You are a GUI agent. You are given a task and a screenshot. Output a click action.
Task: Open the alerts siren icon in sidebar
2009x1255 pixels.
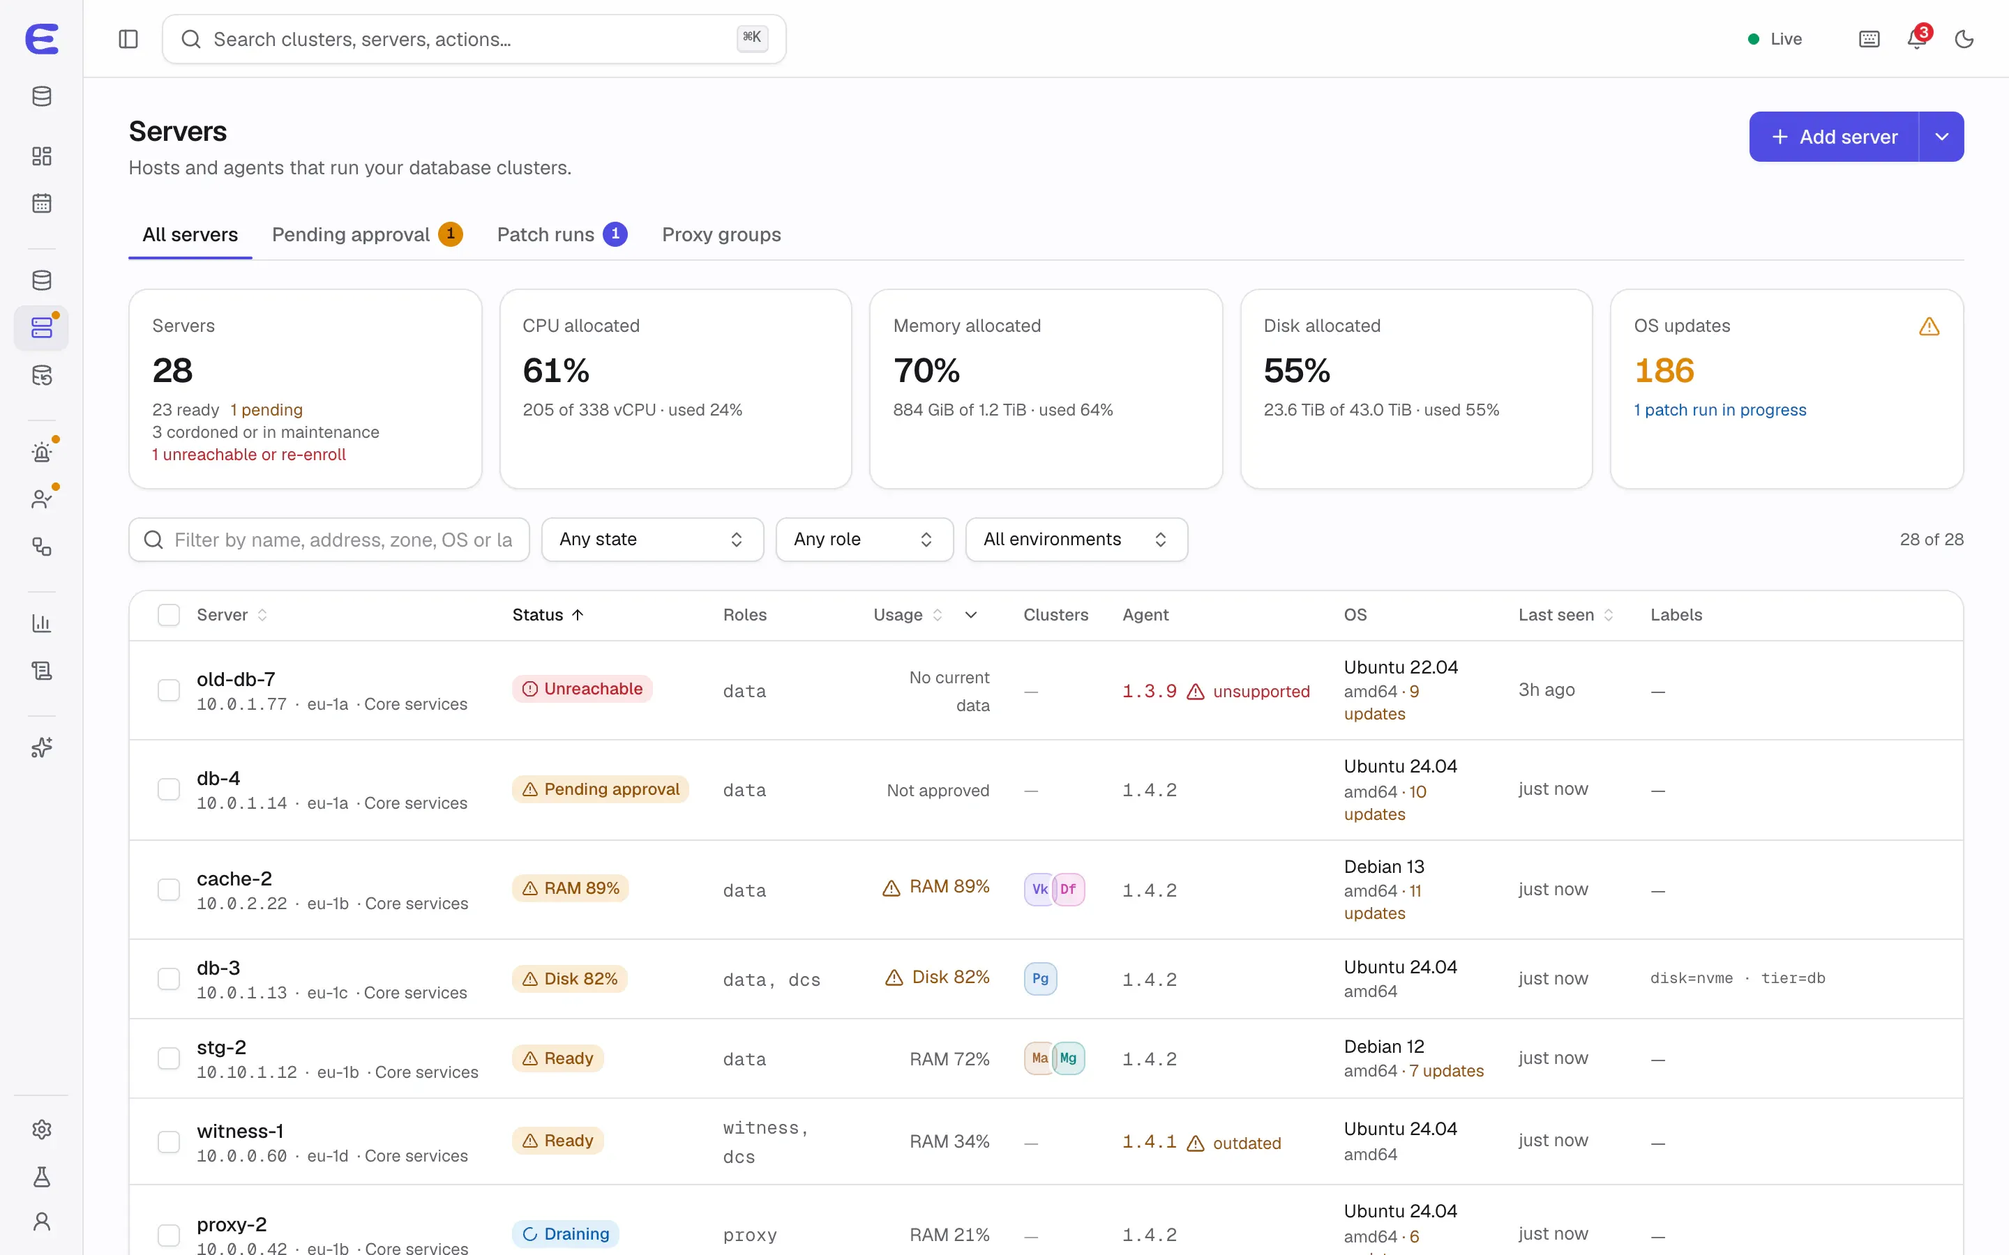tap(42, 452)
